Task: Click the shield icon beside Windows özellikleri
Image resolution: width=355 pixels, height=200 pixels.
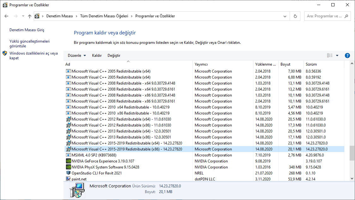Action: 5,53
